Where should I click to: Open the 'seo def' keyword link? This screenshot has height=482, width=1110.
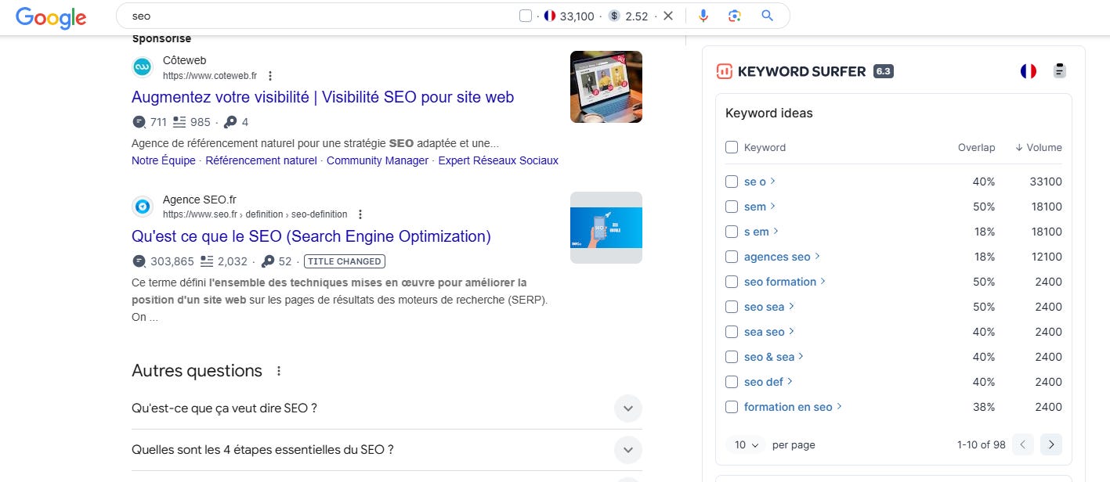764,382
